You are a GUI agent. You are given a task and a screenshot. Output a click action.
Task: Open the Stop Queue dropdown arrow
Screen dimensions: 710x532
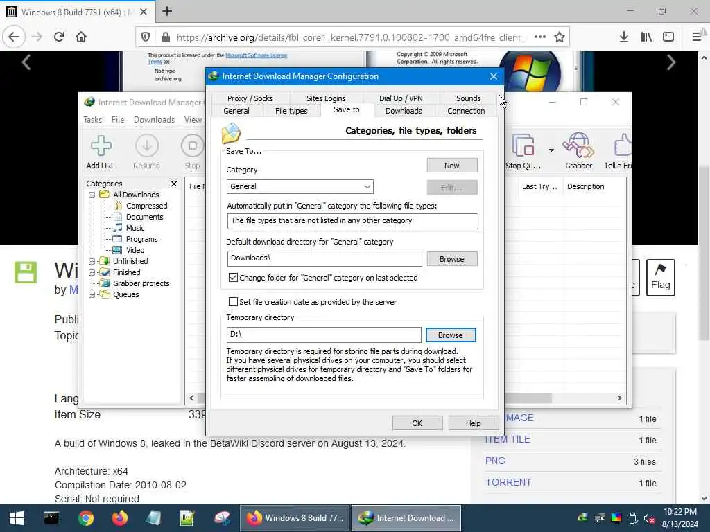(551, 150)
